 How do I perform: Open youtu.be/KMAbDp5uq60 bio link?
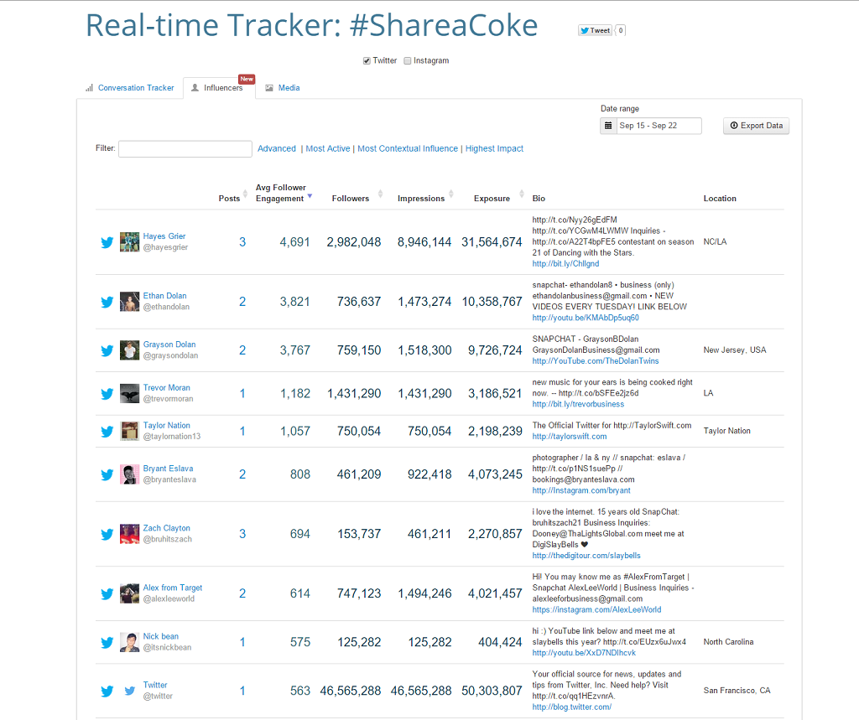(586, 319)
